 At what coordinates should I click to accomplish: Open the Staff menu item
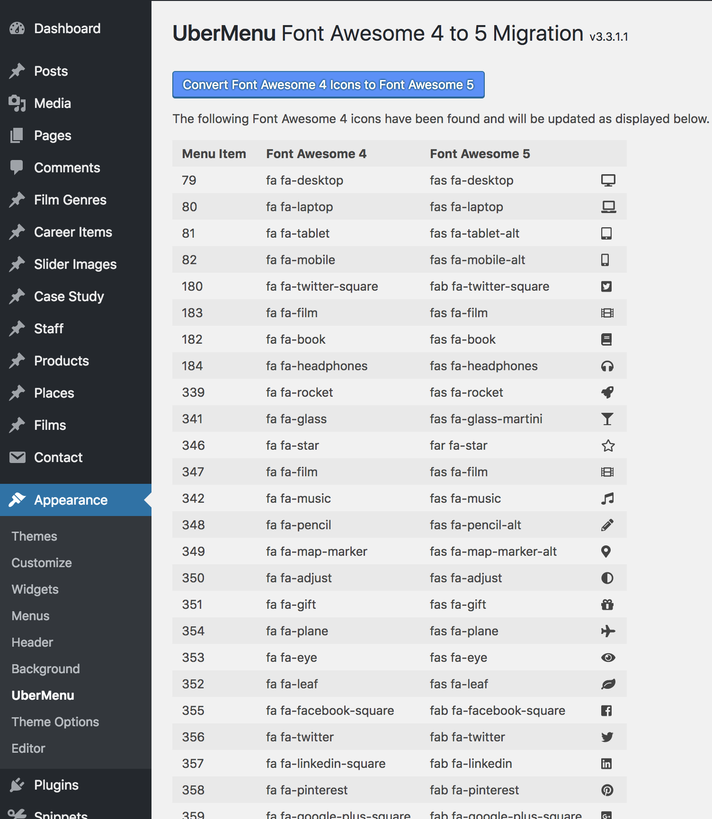point(76,329)
